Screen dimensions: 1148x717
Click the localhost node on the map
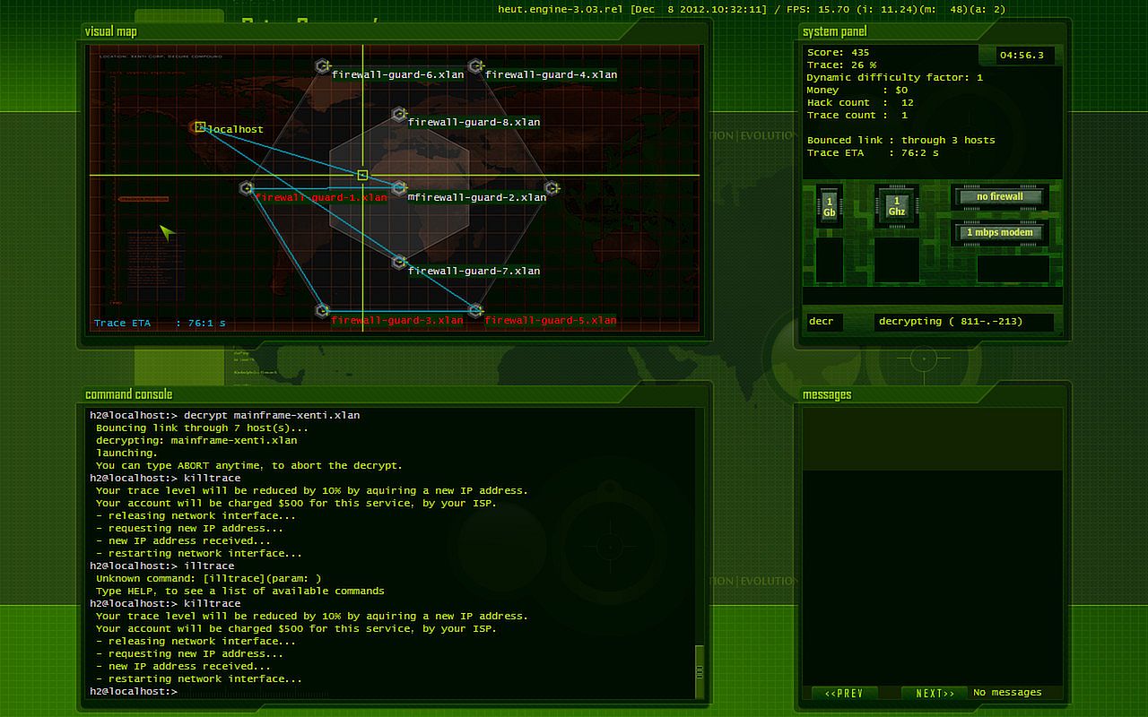pos(200,127)
